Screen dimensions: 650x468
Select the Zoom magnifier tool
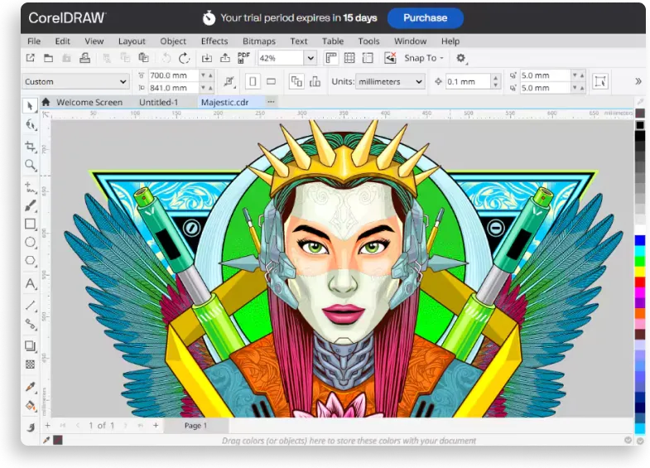[31, 165]
